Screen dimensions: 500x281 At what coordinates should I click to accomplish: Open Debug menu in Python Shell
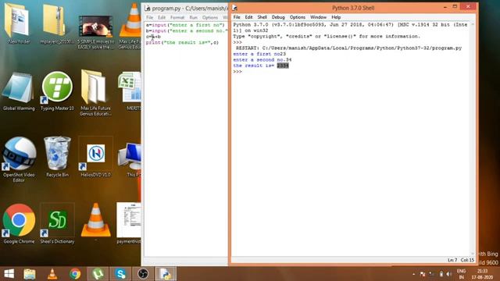tap(278, 17)
